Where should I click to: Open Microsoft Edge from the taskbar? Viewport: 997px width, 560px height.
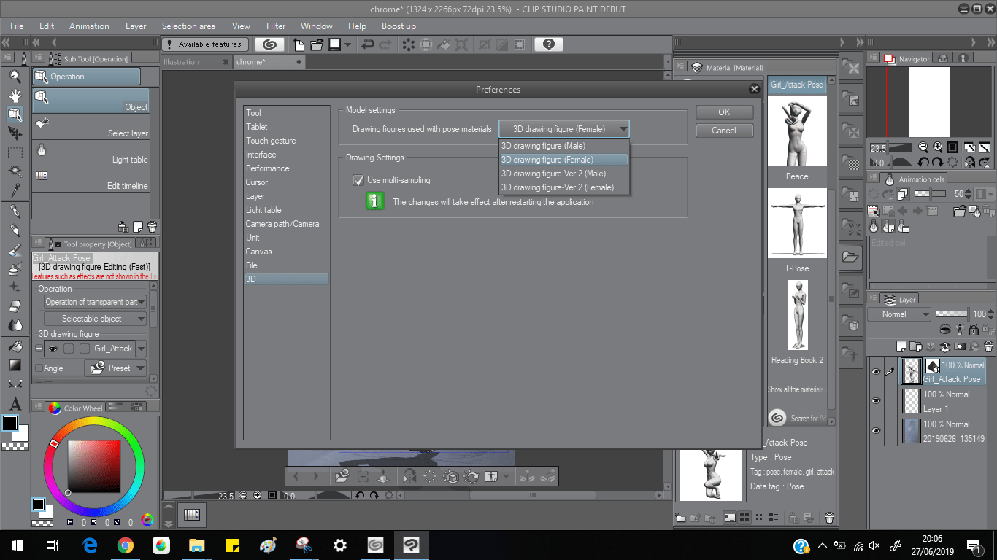pyautogui.click(x=90, y=545)
